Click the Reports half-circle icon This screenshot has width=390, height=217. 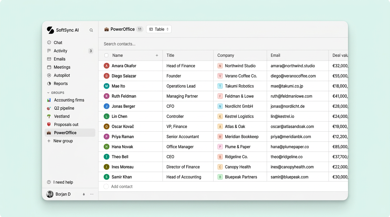pos(49,84)
